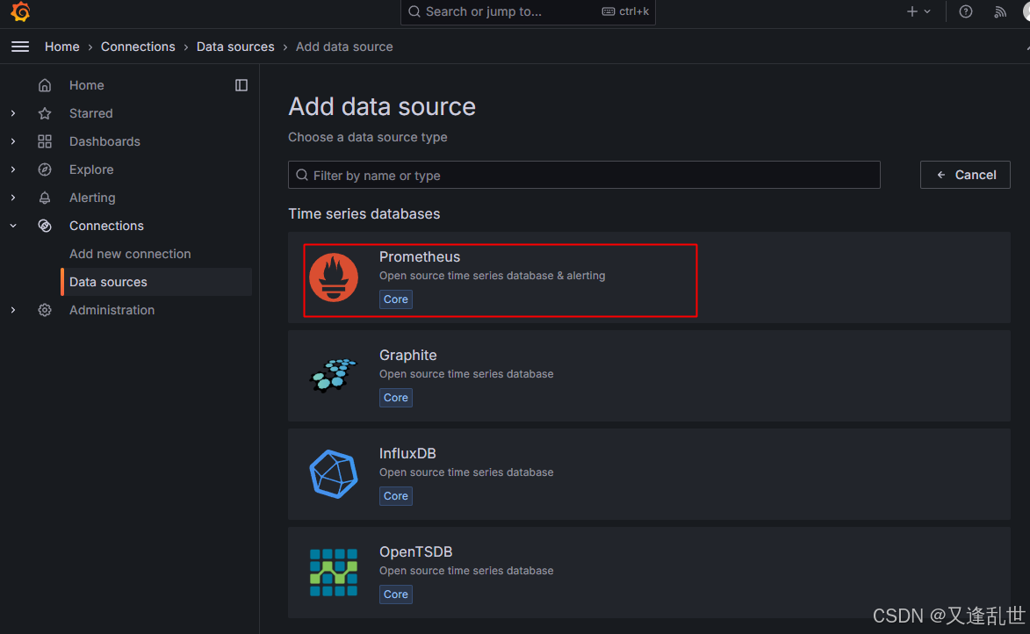Open Alerting in the sidebar

point(92,198)
